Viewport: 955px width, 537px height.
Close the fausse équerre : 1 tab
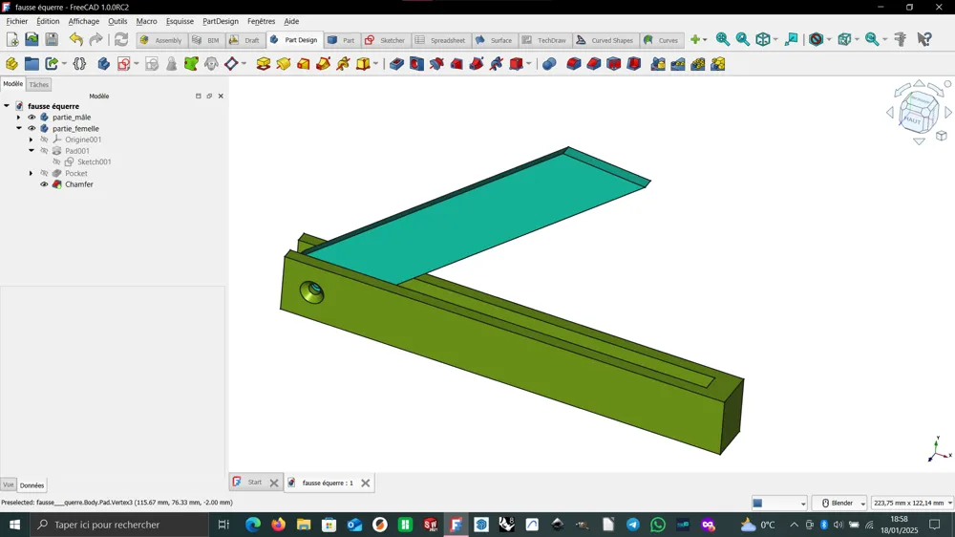[366, 483]
